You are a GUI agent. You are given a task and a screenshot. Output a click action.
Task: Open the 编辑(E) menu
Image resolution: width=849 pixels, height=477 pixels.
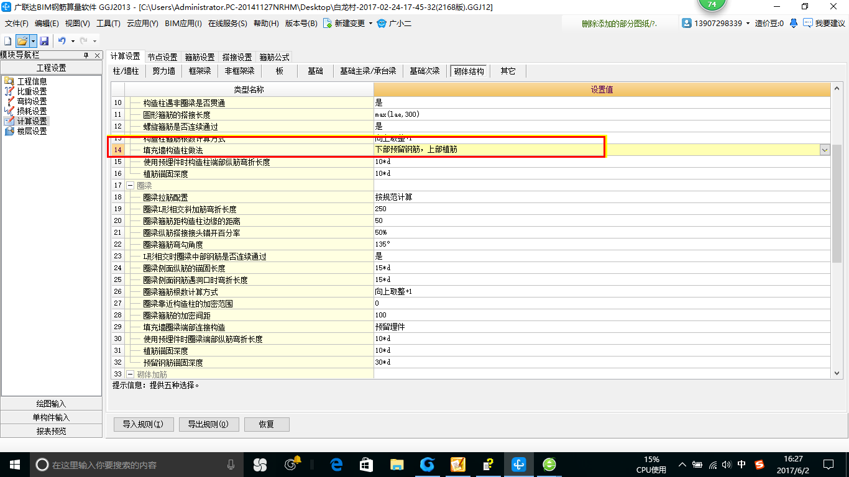tap(47, 24)
